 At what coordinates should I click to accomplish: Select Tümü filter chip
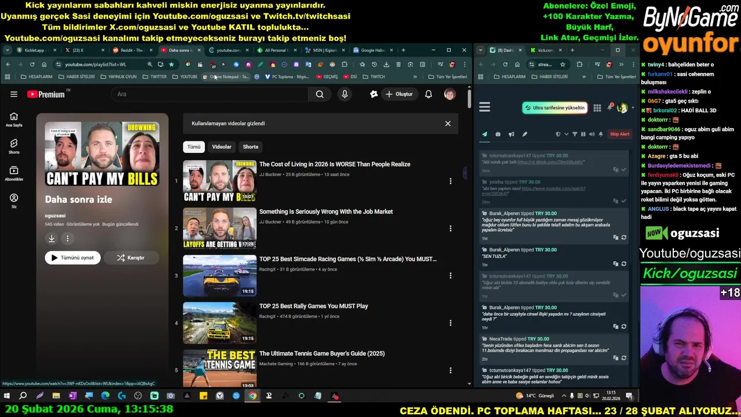click(194, 147)
